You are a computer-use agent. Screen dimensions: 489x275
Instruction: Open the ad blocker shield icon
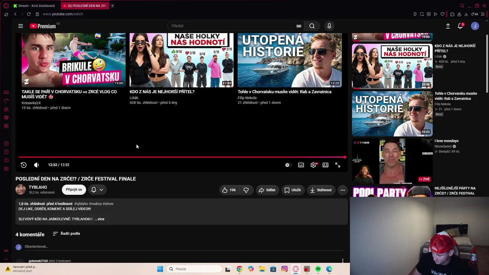pyautogui.click(x=429, y=14)
